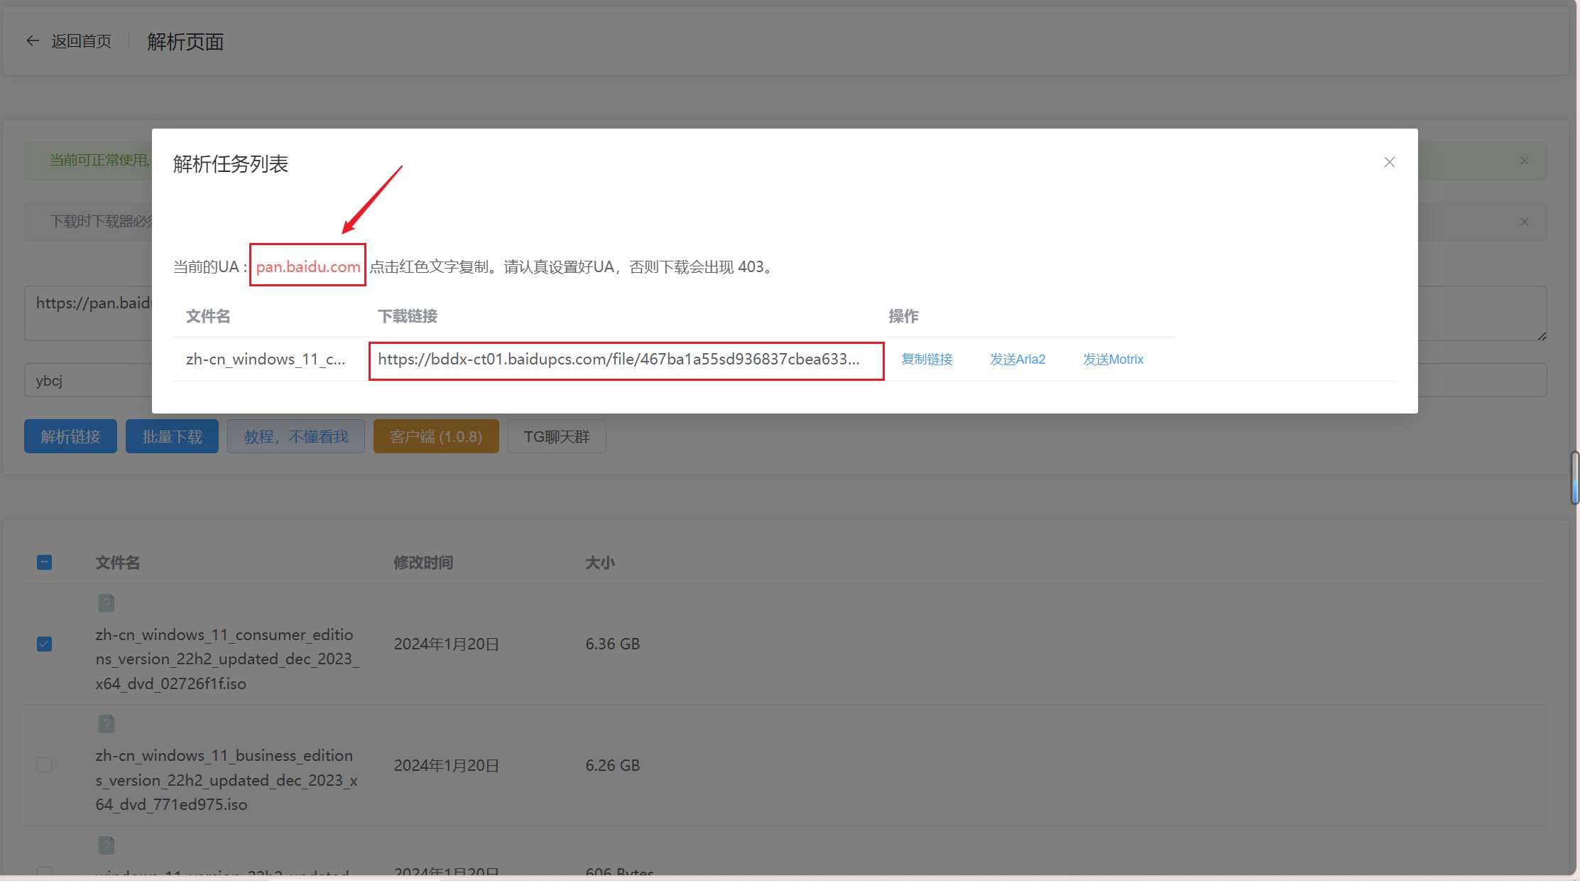Dismiss the gray 下载时下载器 notice

pos(1525,222)
